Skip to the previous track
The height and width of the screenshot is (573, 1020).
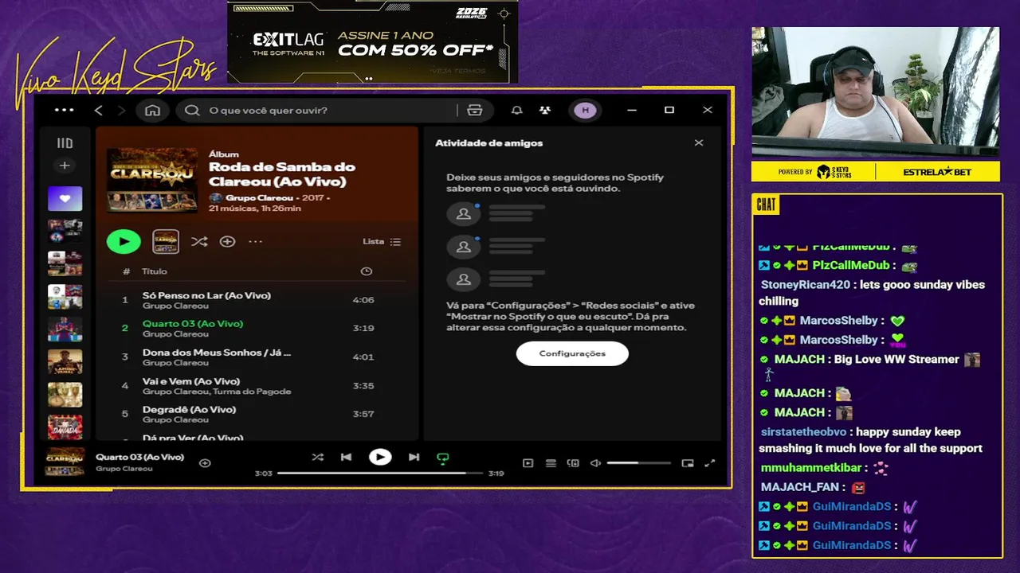click(346, 457)
